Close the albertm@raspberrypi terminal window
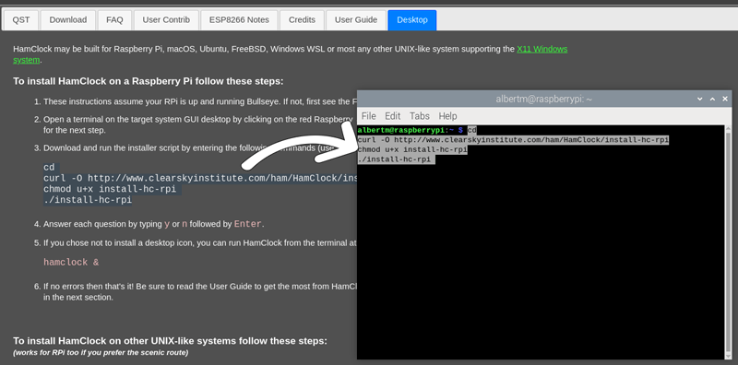Image resolution: width=738 pixels, height=365 pixels. coord(725,99)
